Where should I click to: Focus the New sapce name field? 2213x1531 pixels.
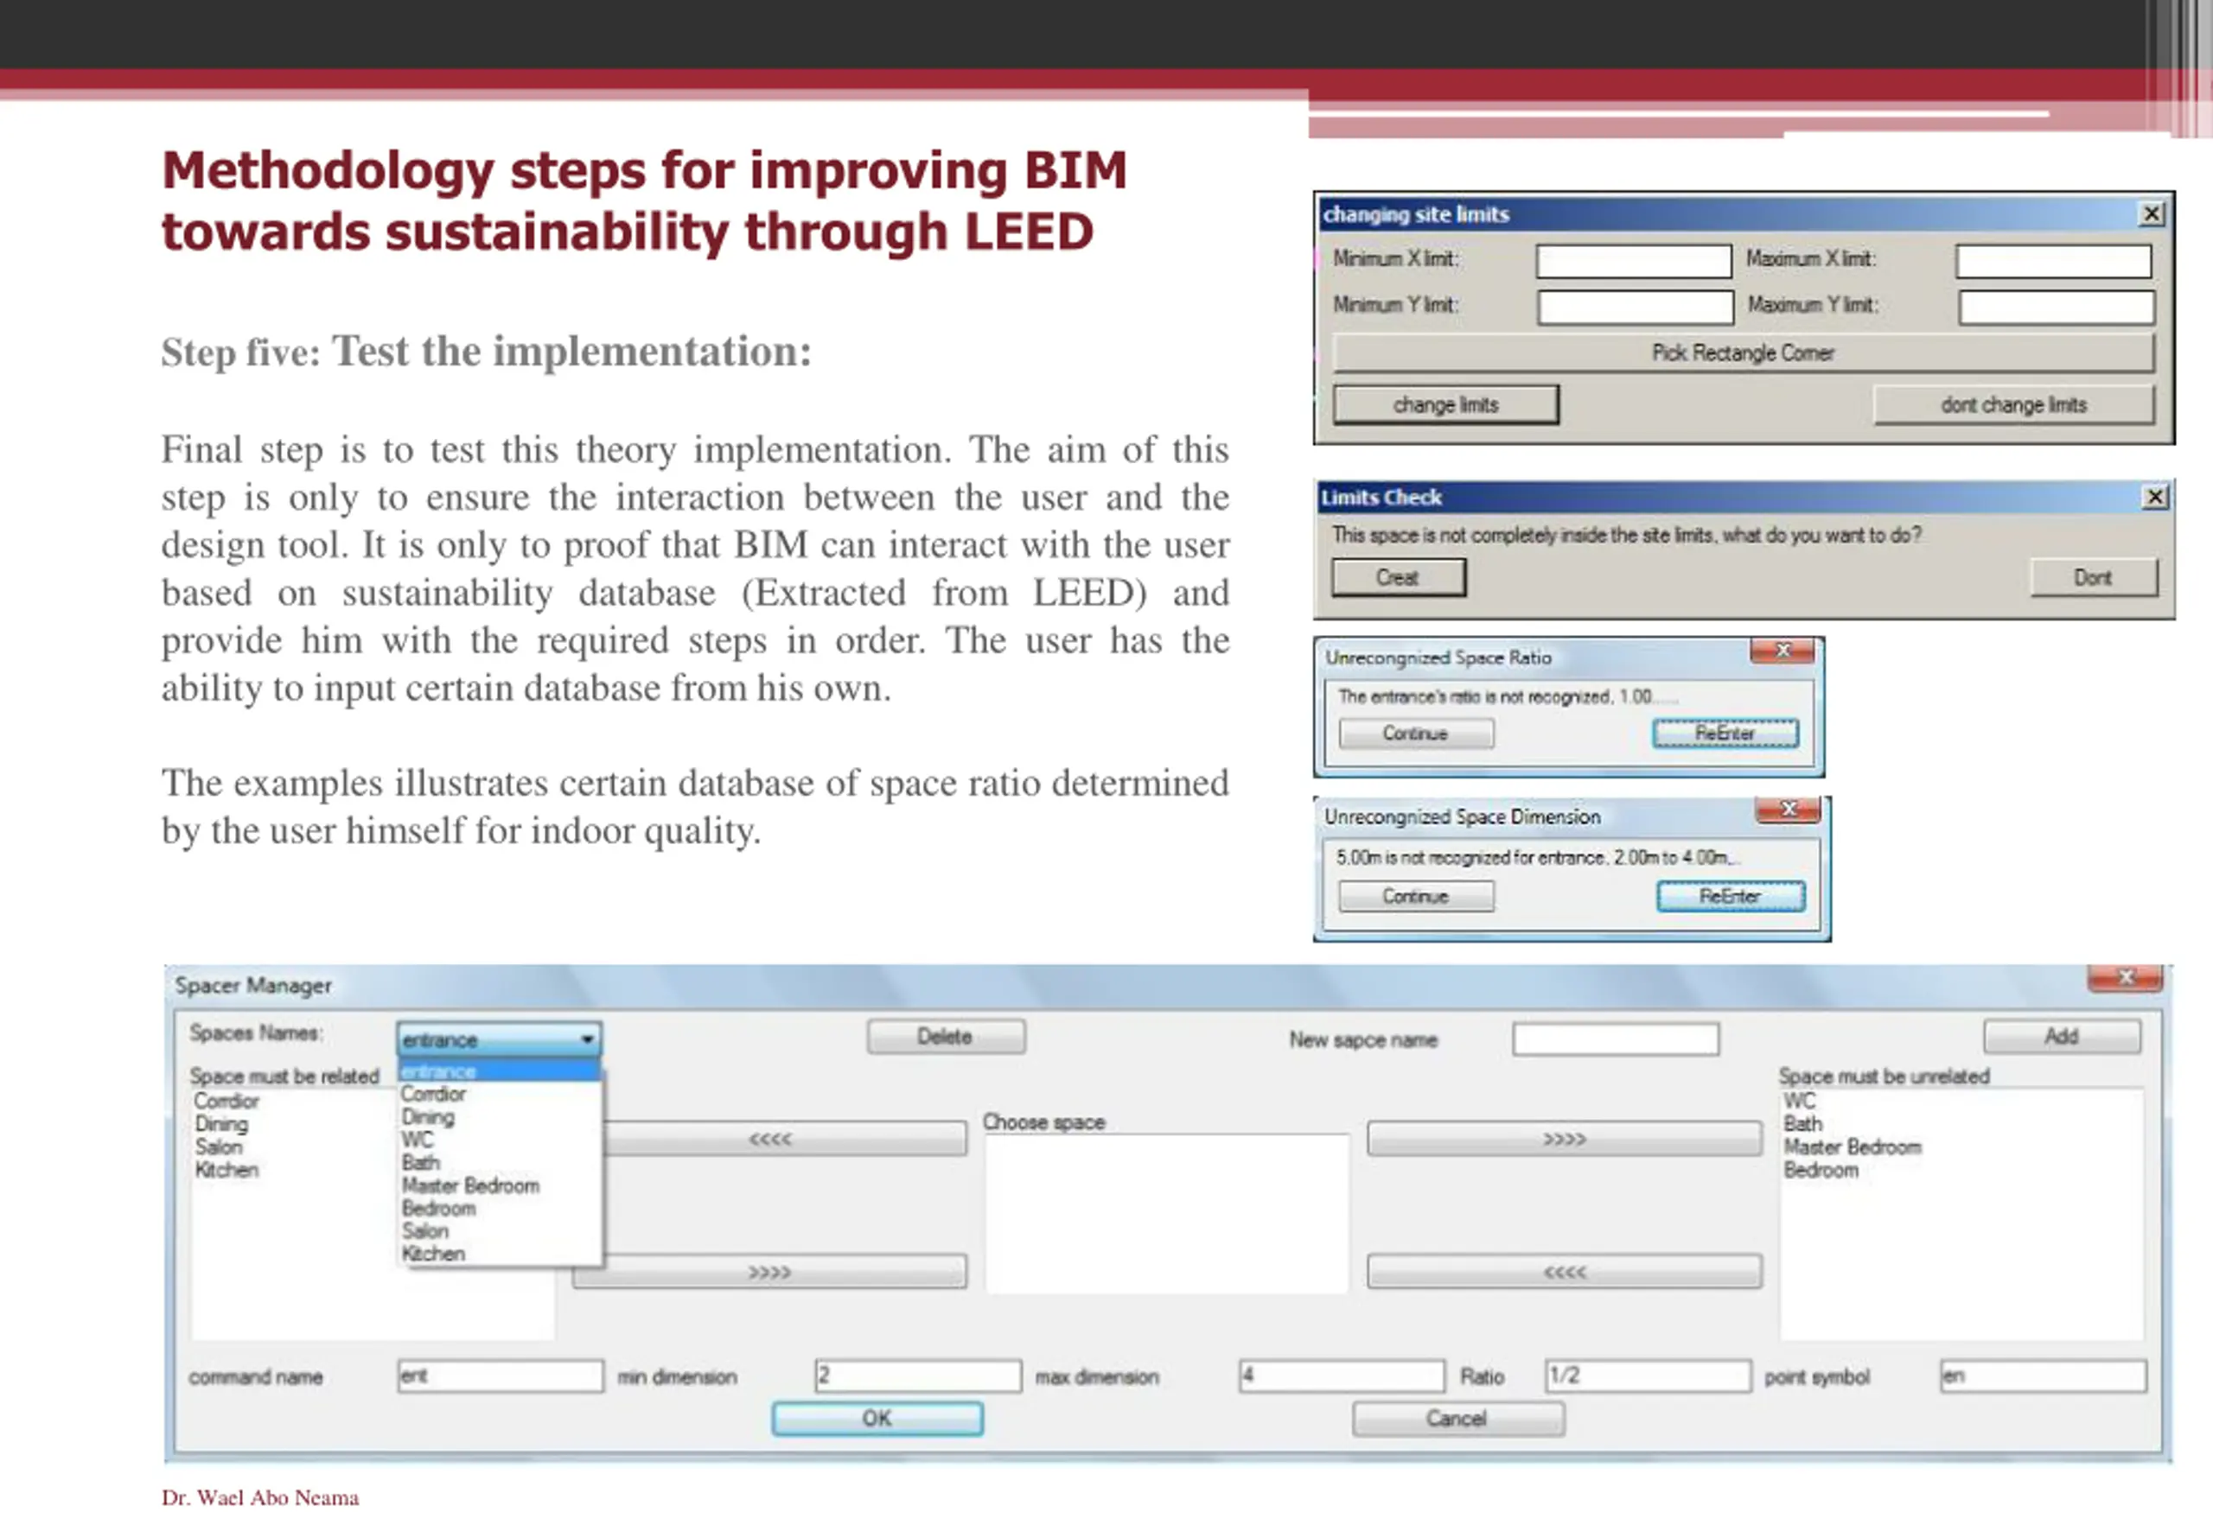click(x=1615, y=1039)
